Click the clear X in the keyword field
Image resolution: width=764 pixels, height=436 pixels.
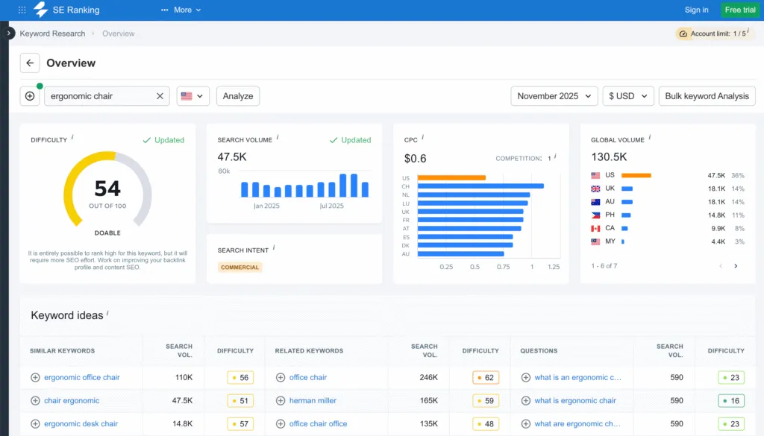click(160, 95)
